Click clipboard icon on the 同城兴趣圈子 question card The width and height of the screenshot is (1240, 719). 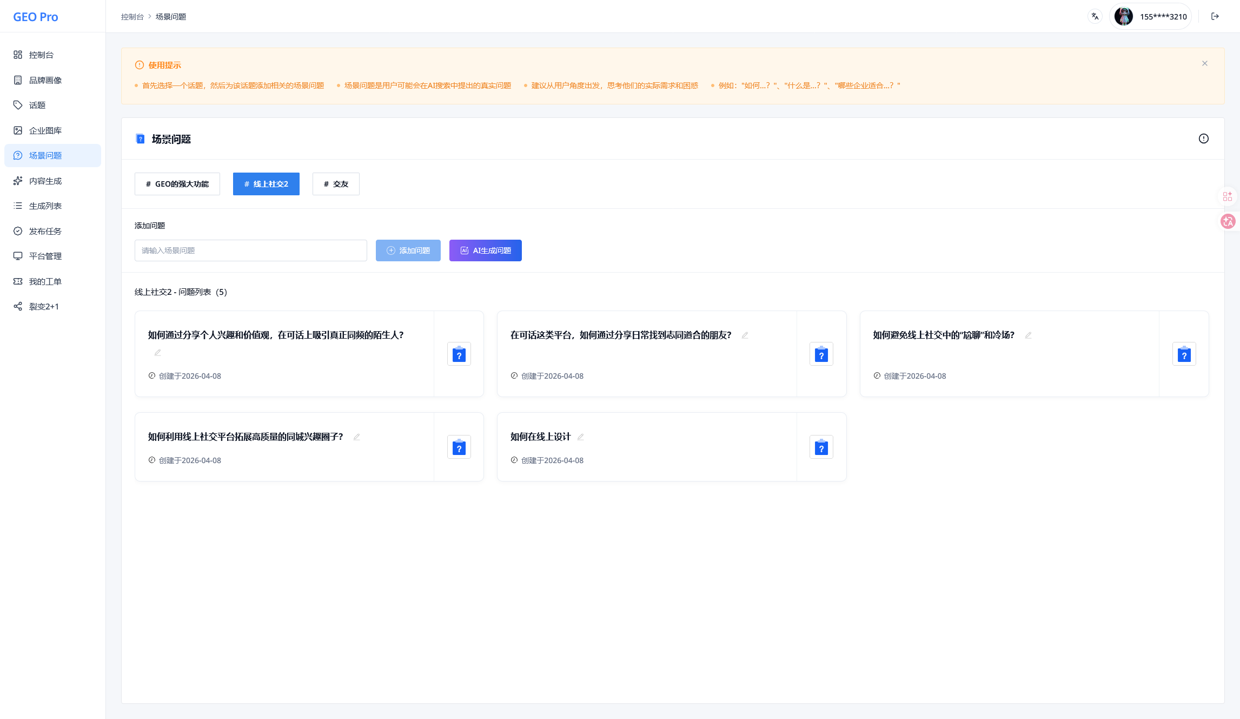click(459, 447)
